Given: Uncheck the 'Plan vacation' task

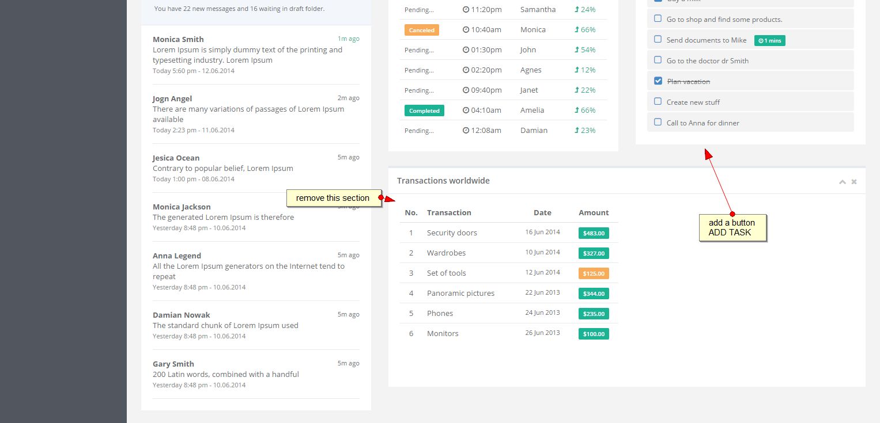Looking at the screenshot, I should coord(658,81).
